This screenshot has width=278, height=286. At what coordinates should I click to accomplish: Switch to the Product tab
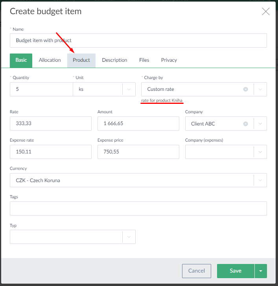[81, 60]
